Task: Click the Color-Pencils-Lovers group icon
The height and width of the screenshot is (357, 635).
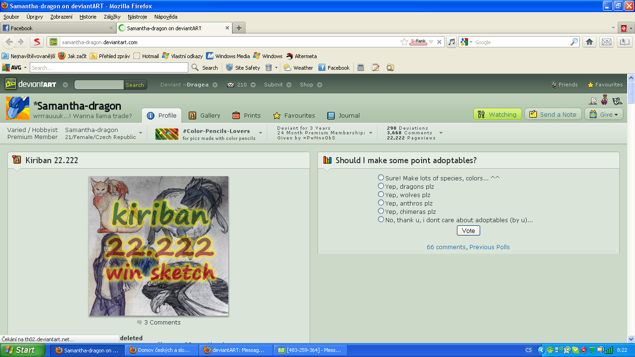Action: (x=167, y=134)
